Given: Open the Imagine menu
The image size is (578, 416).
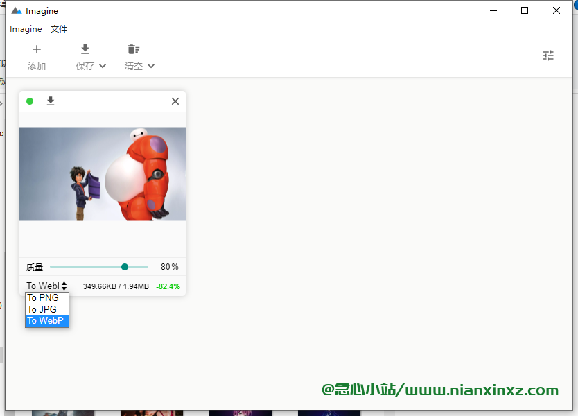Looking at the screenshot, I should click(26, 29).
